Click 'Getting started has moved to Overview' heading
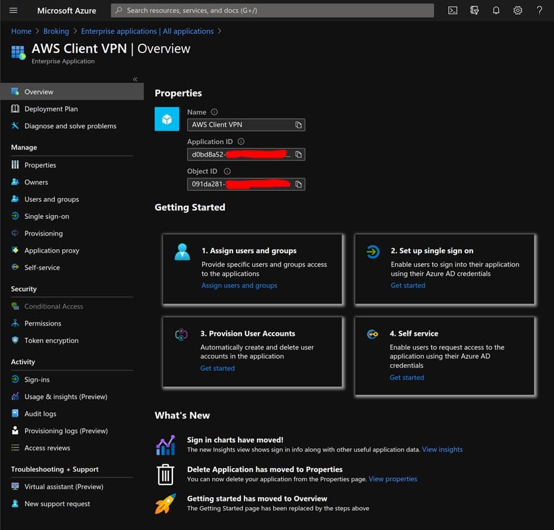The image size is (554, 530). pyautogui.click(x=257, y=499)
